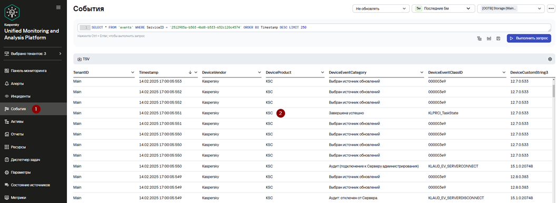The width and height of the screenshot is (560, 203).
Task: Click the timestamp 14.02.2025 17:00:05:553 cell
Action: [160, 81]
